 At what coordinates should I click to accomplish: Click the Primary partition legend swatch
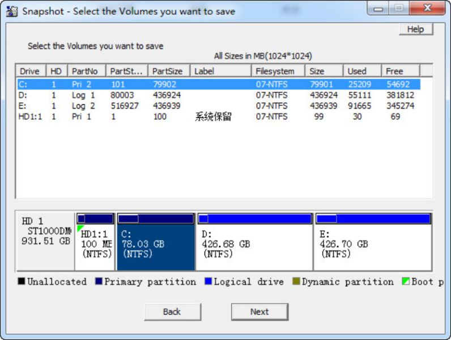(99, 281)
